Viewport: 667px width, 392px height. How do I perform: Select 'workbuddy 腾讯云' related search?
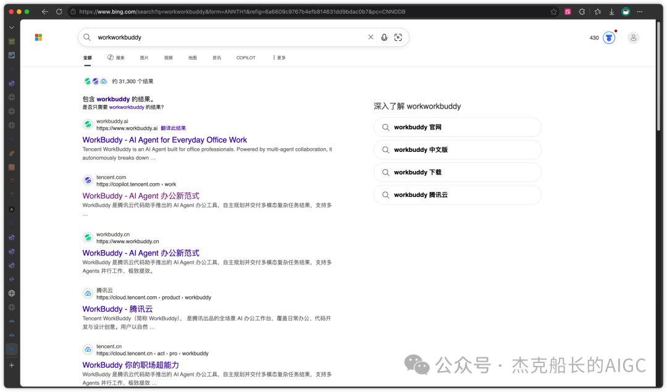coord(457,195)
